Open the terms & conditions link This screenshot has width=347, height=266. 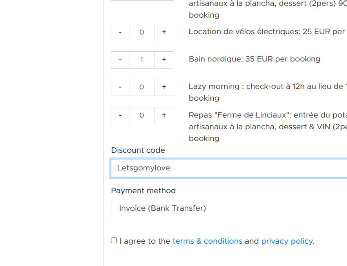[x=207, y=241]
